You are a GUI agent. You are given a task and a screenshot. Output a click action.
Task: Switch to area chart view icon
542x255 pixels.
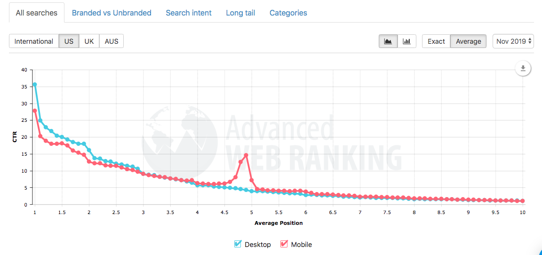tap(388, 41)
